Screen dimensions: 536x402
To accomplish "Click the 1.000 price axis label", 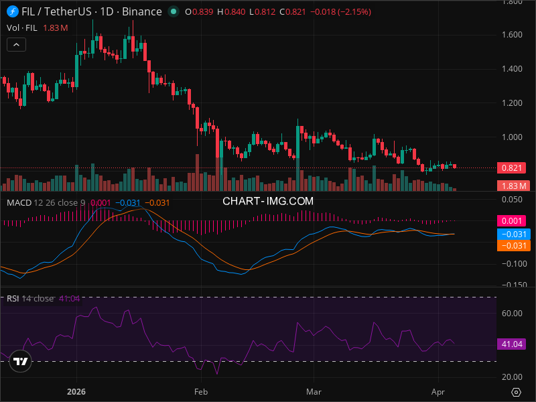I will 512,137.
